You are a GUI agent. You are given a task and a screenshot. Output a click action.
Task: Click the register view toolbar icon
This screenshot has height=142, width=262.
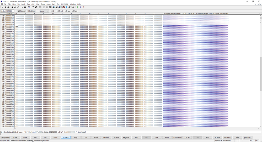click(x=47, y=7)
